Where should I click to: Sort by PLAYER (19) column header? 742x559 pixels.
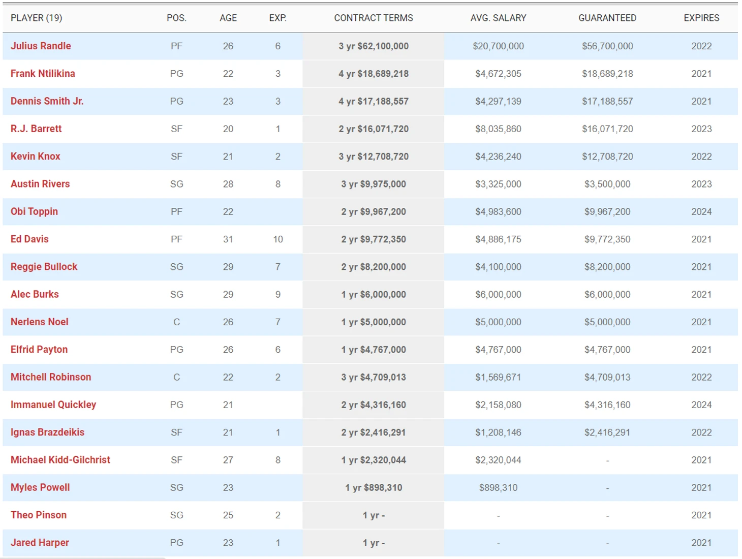click(37, 18)
